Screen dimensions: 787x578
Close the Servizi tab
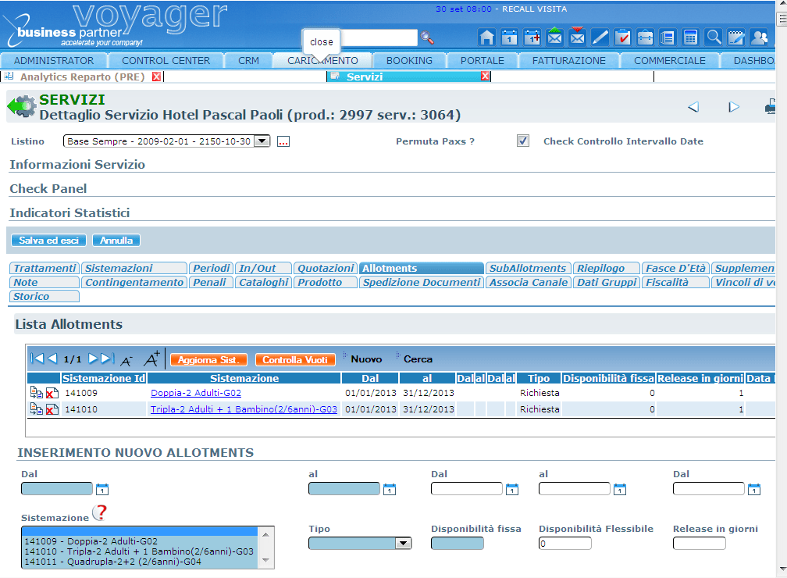pyautogui.click(x=485, y=77)
